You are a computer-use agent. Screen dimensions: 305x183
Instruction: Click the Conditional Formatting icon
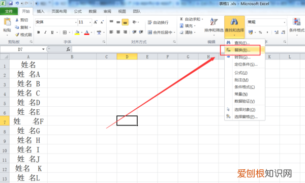tap(296, 21)
